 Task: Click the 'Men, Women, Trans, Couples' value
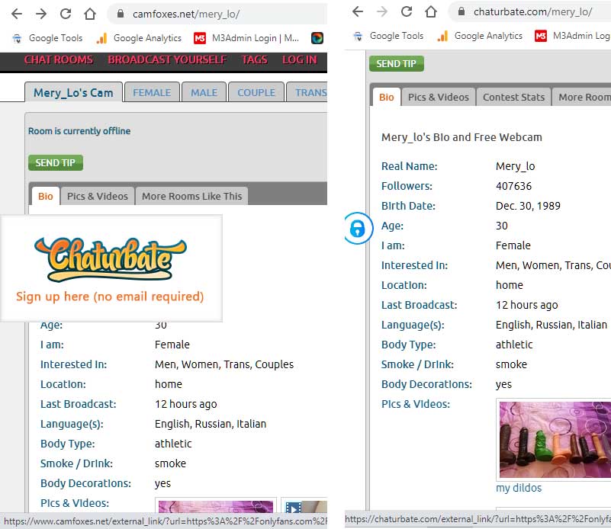click(224, 364)
